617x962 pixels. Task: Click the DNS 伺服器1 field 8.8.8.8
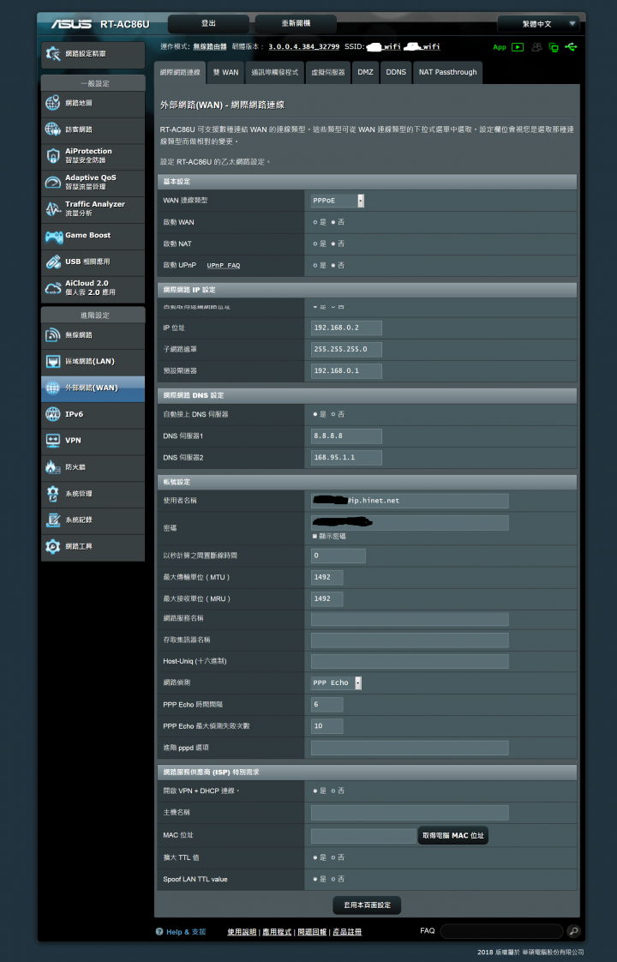(346, 436)
